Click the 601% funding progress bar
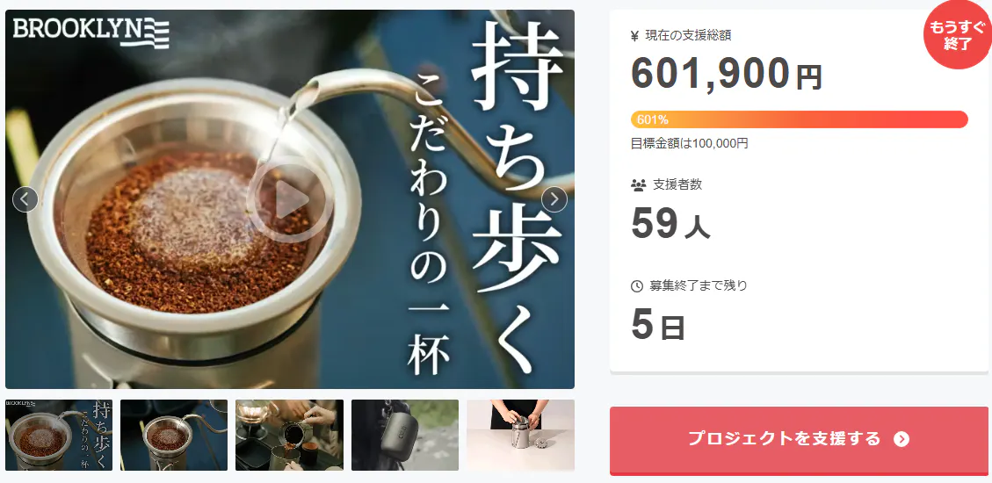The image size is (992, 483). (799, 119)
